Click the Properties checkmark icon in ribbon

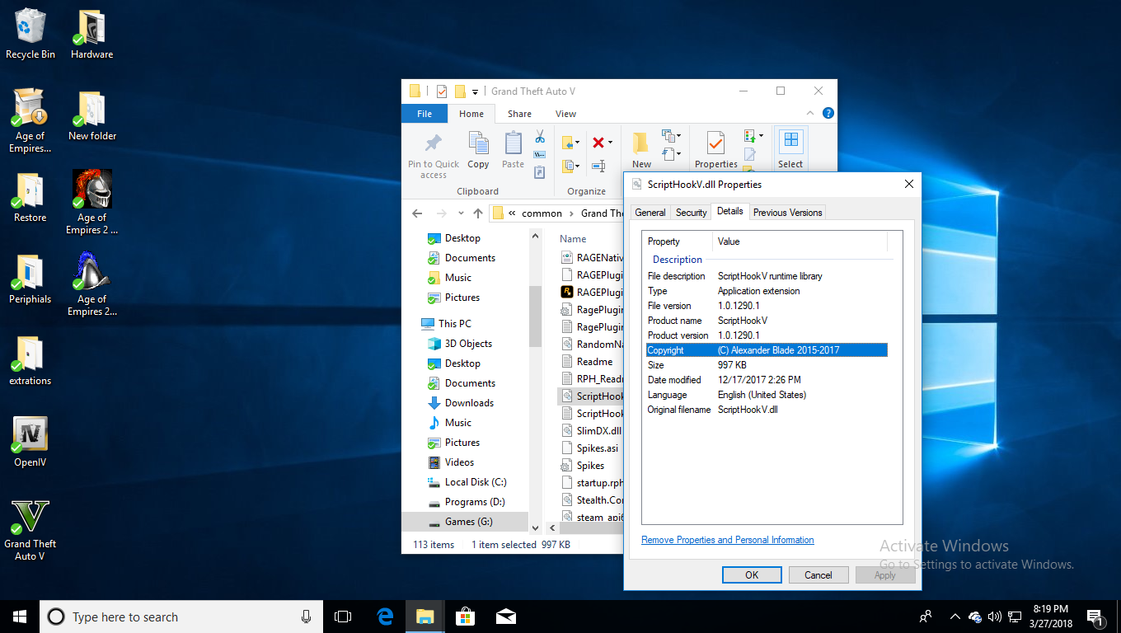715,143
